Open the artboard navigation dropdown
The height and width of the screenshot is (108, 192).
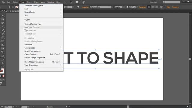click(28, 107)
